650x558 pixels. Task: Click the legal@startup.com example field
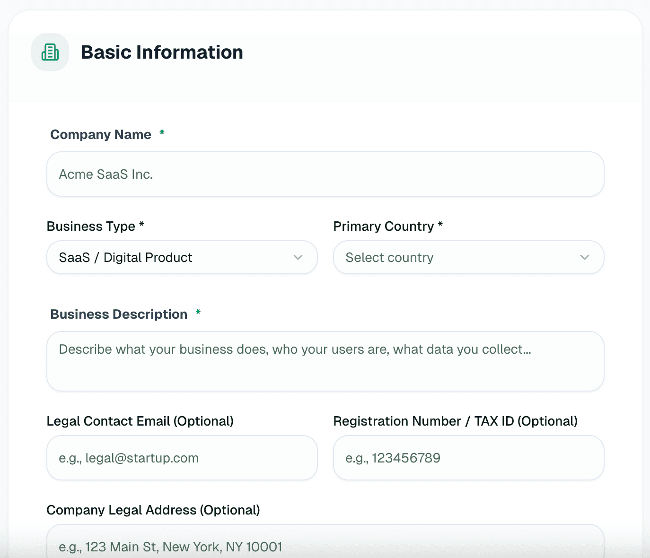pyautogui.click(x=182, y=458)
